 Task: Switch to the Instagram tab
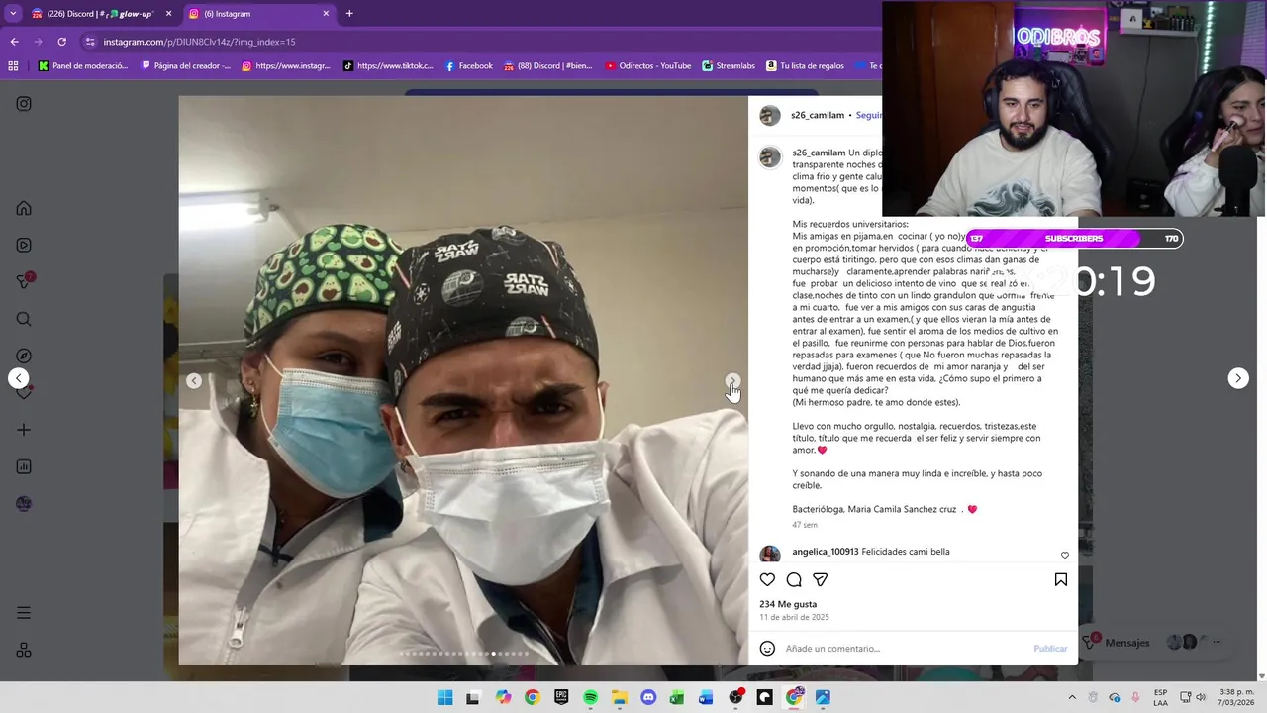259,14
